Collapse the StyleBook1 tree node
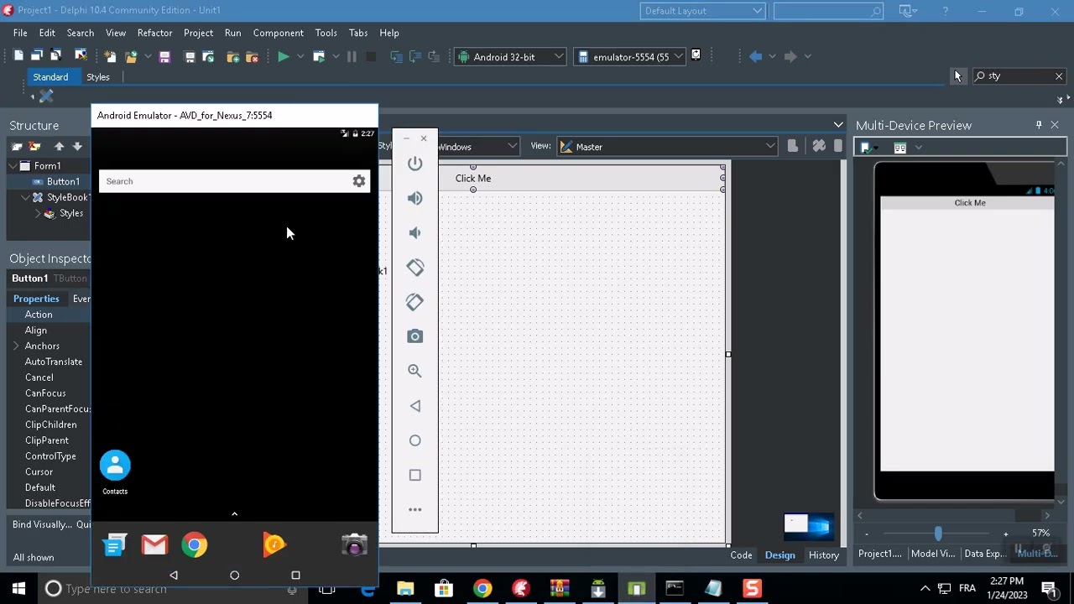The height and width of the screenshot is (604, 1074). click(x=26, y=197)
